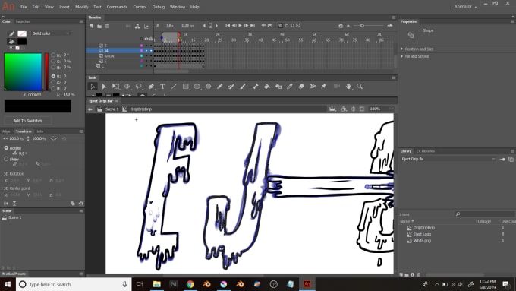
Task: Select the Lasso tool
Action: point(139,87)
